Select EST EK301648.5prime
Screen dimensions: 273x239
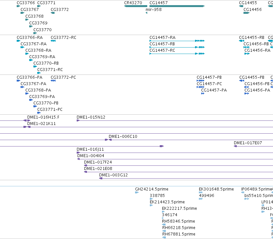click(x=216, y=189)
